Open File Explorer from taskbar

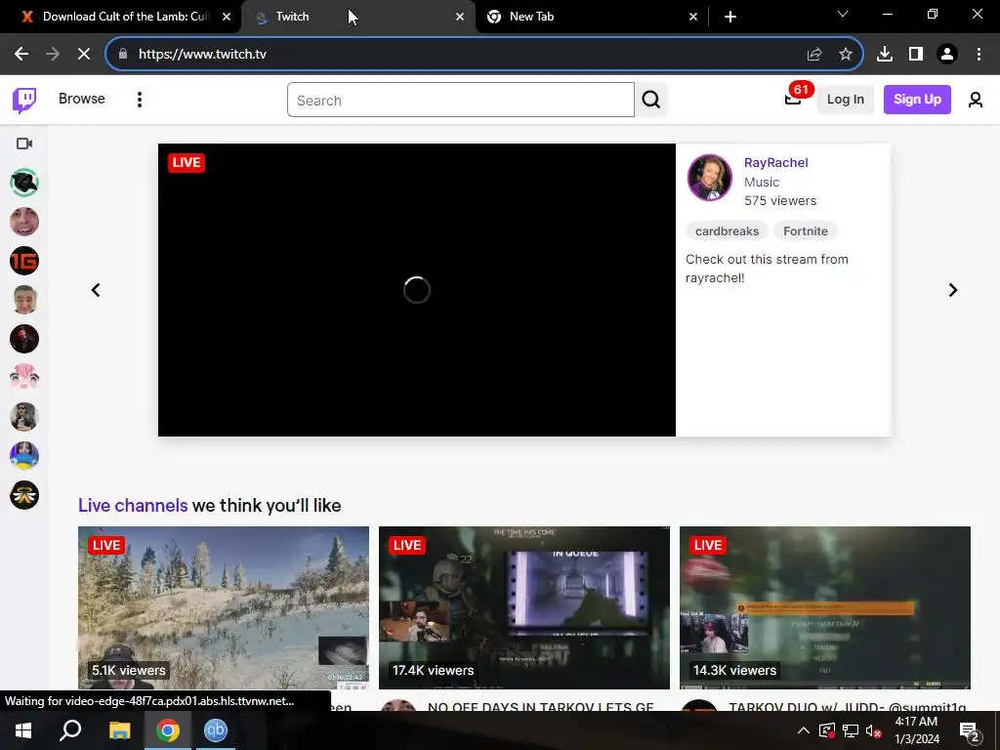click(120, 730)
